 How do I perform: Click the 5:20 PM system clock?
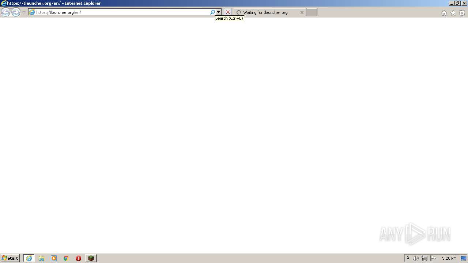[x=449, y=258]
